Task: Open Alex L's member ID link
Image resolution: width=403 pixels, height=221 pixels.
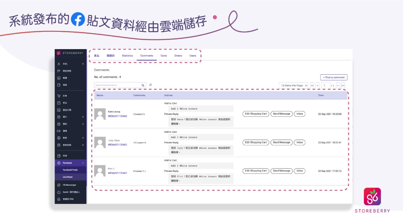Action: 117,173
